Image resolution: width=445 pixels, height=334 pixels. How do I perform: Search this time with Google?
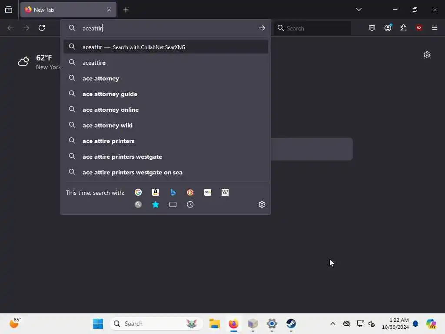click(x=138, y=193)
